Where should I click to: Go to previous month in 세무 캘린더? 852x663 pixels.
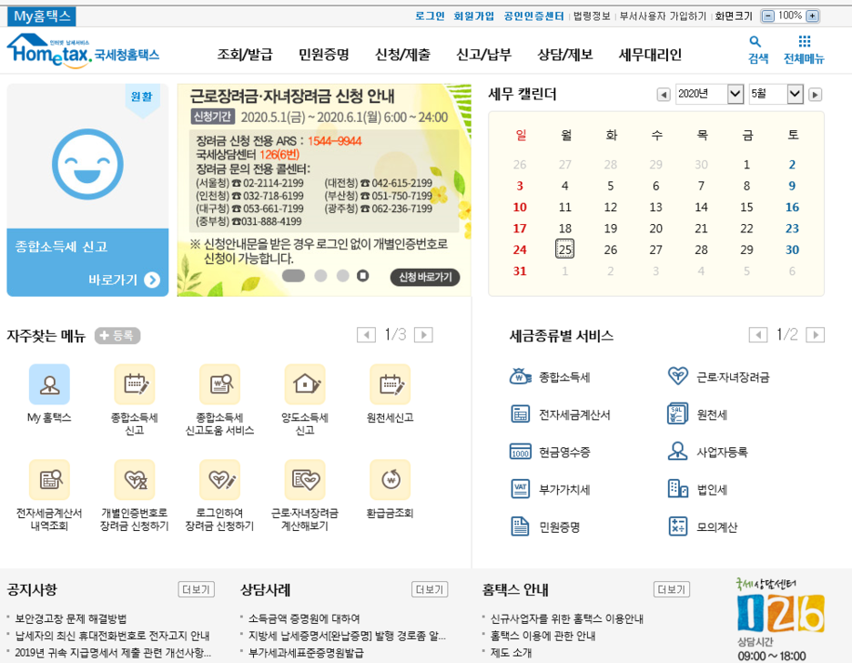(663, 95)
